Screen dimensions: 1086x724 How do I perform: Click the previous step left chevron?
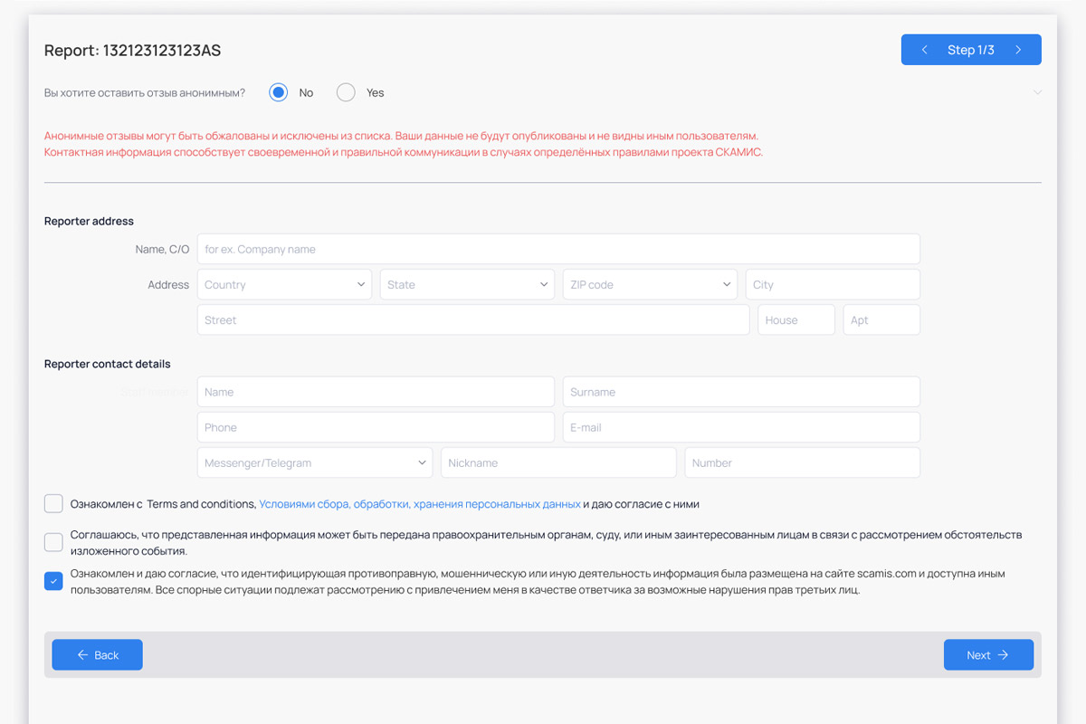(924, 50)
